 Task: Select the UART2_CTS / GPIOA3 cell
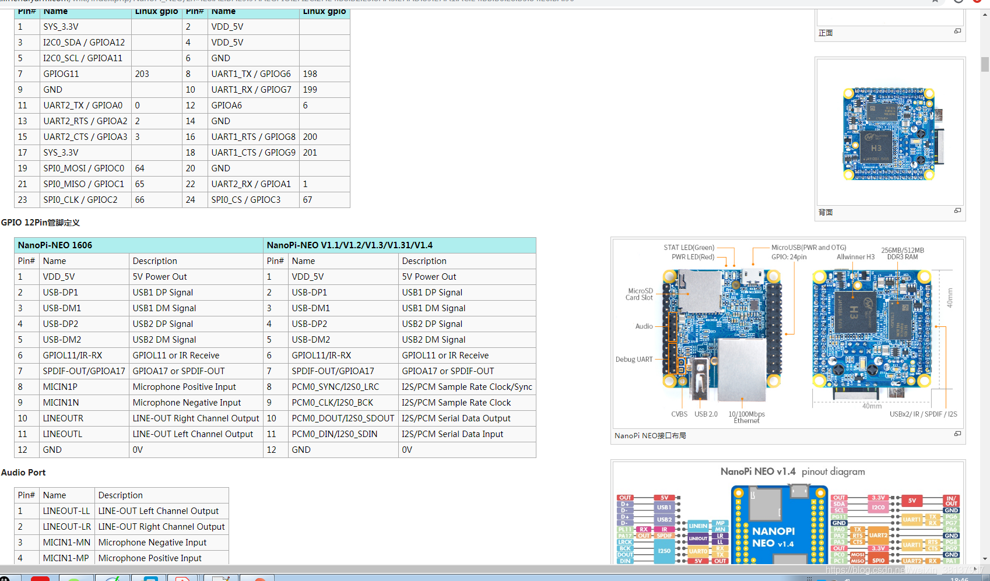[x=85, y=137]
